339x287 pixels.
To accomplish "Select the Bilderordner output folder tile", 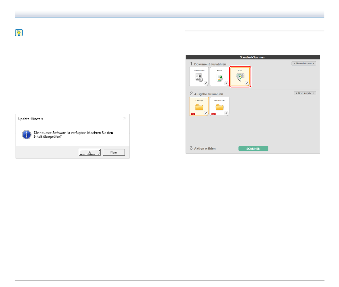I will (219, 106).
